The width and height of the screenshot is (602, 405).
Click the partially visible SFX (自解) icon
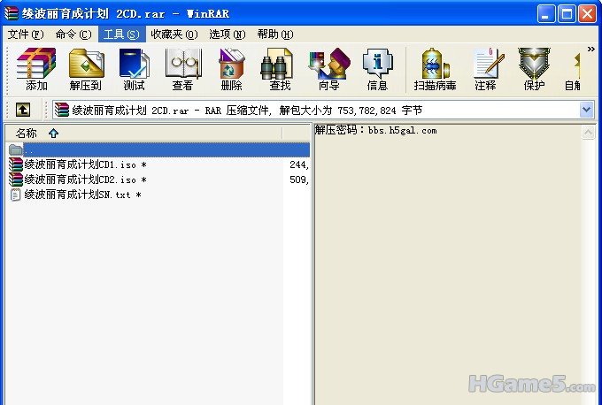[572, 70]
